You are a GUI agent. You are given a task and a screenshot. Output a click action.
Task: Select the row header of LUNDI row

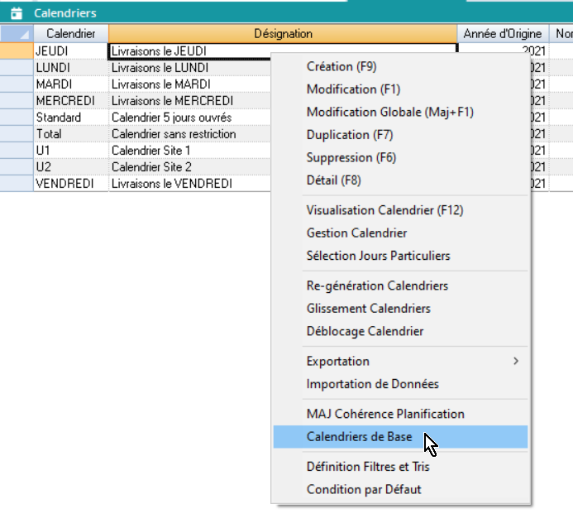17,68
